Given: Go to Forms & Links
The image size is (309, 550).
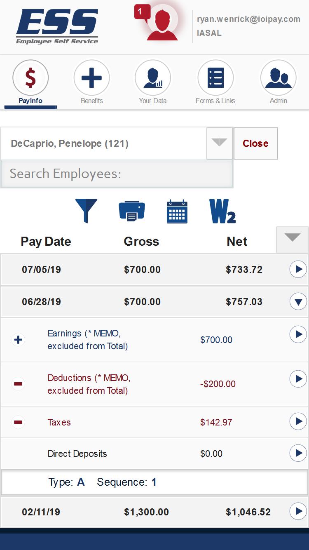Looking at the screenshot, I should tap(215, 78).
